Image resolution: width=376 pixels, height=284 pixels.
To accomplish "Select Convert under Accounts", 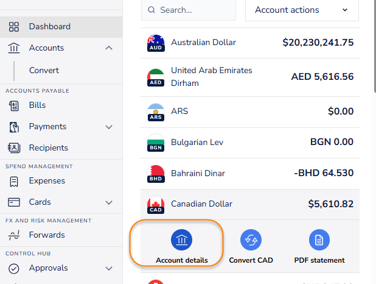I will [x=44, y=71].
